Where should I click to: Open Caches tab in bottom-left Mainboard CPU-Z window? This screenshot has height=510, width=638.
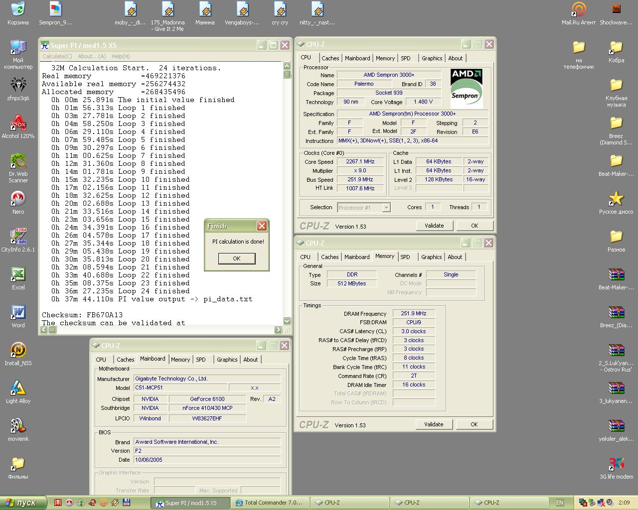[x=125, y=360]
